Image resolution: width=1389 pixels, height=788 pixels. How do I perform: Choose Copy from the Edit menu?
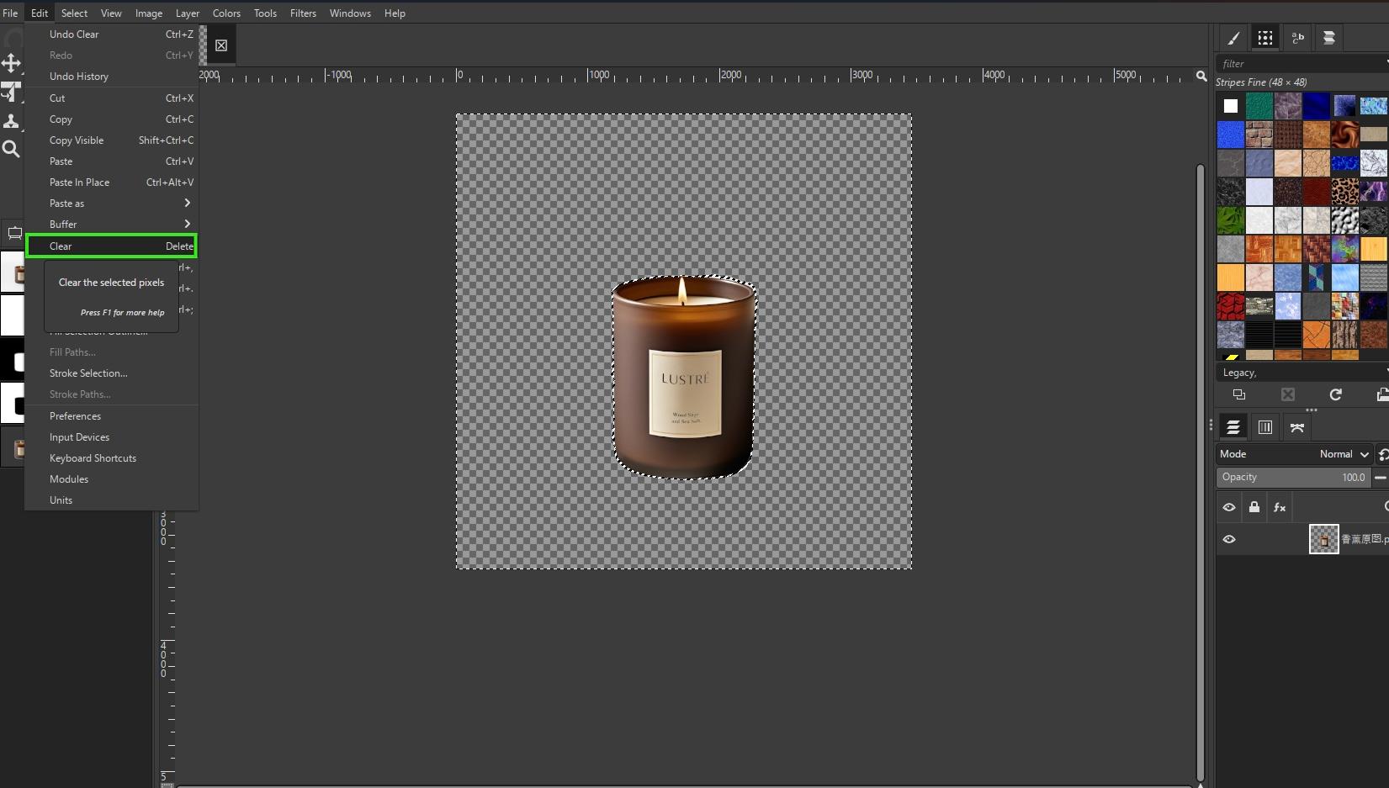[x=112, y=119]
